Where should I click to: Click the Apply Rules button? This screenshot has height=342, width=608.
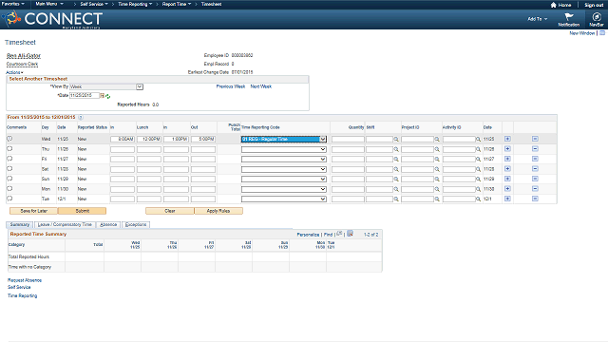218,211
